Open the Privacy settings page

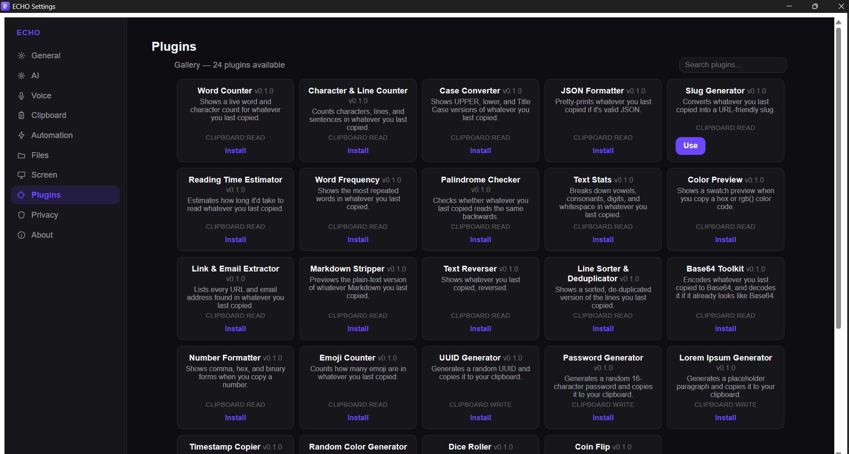(x=66, y=215)
